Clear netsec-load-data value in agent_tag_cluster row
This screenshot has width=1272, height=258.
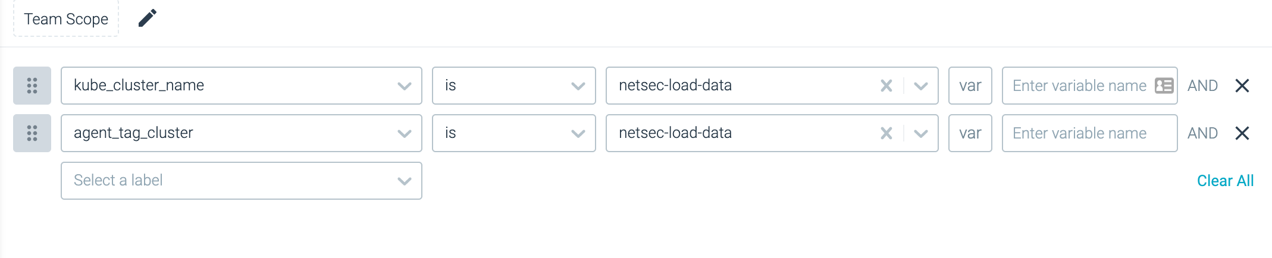(x=886, y=133)
